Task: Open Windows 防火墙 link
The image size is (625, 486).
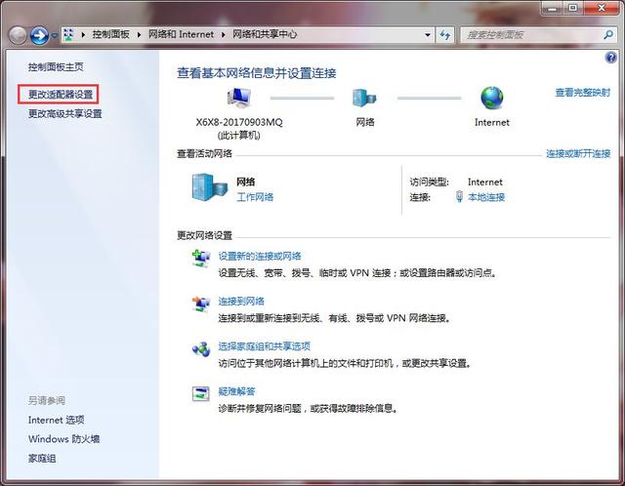Action: click(63, 439)
